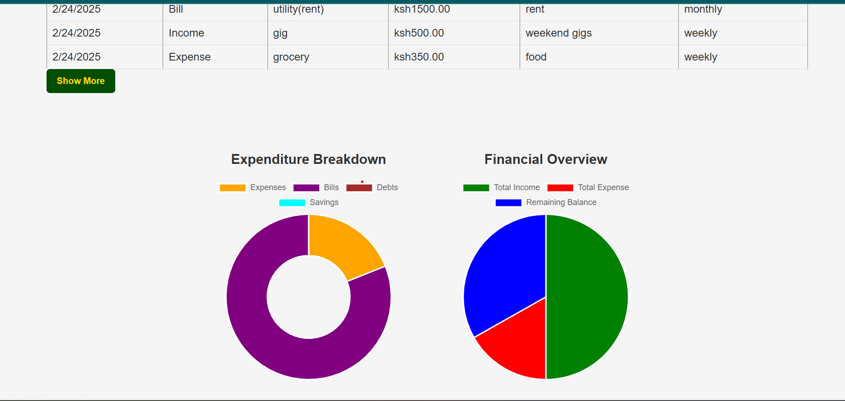
Task: Click the Financial Overview heading
Action: tap(546, 159)
